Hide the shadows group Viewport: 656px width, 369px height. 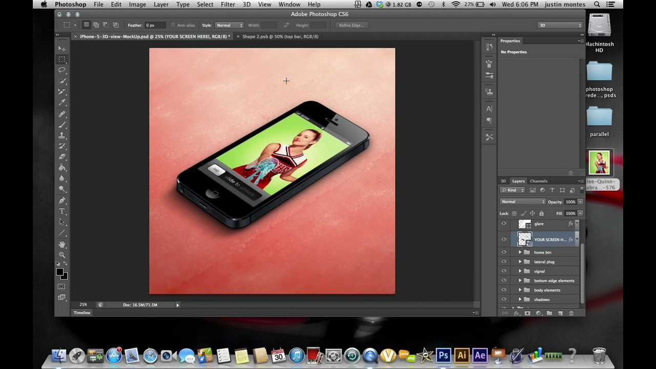pyautogui.click(x=504, y=299)
